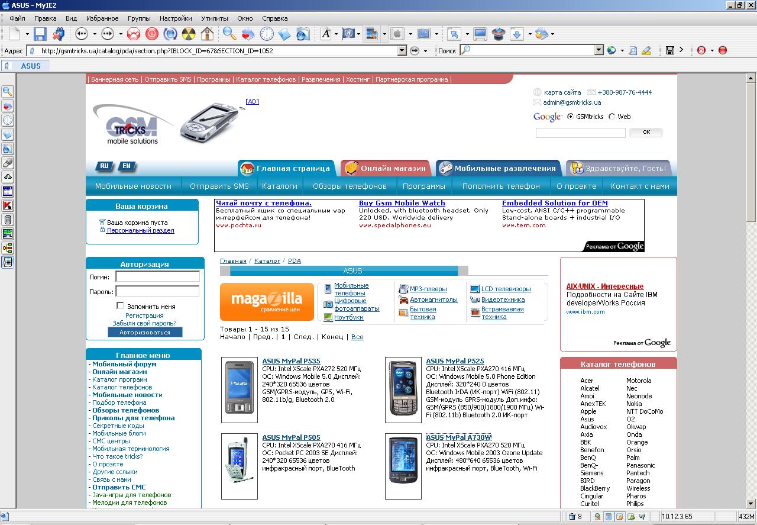Image resolution: width=757 pixels, height=525 pixels.
Task: Check the 'Запомнить меня' checkbox
Action: click(120, 306)
